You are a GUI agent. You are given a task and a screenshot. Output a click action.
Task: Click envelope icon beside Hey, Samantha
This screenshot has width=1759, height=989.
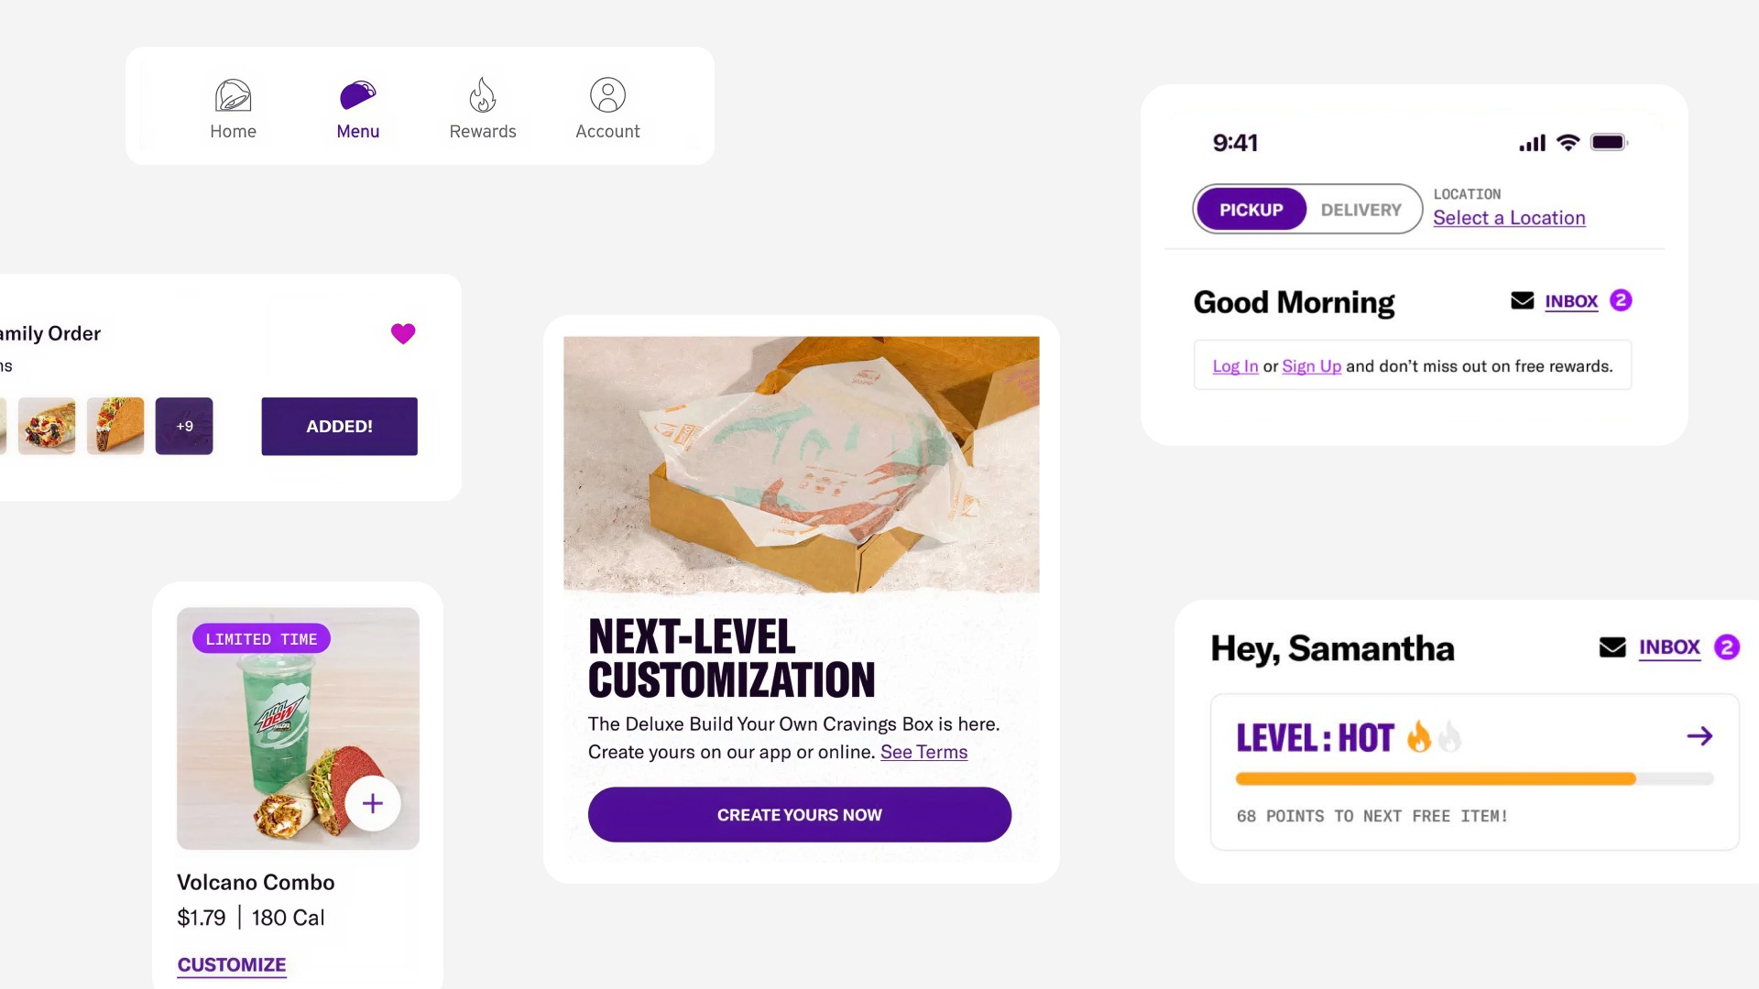pos(1612,647)
